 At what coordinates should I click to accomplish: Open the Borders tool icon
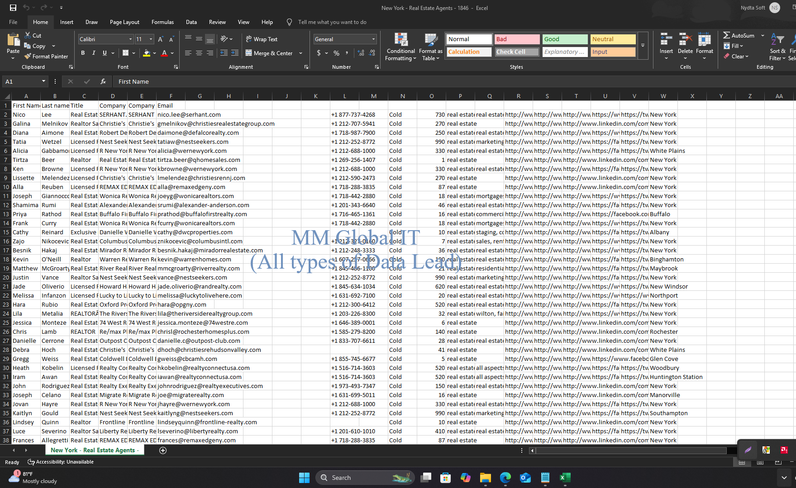126,53
